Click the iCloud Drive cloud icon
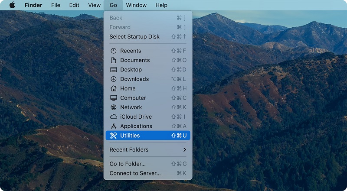 point(114,117)
